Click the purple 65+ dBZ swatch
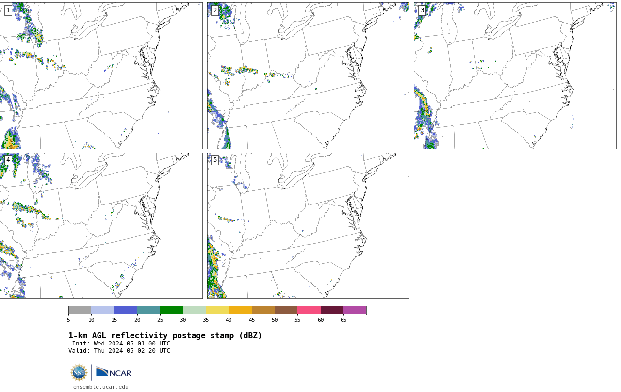This screenshot has width=621, height=392. [355, 310]
